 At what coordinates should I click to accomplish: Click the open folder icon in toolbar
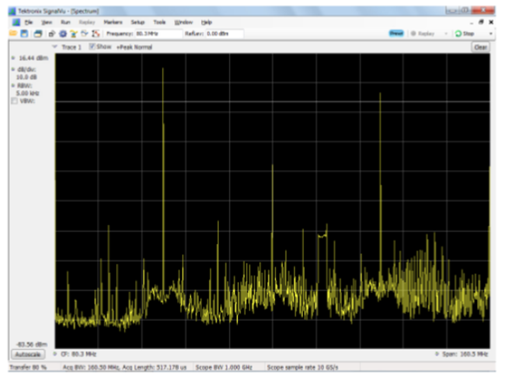(13, 34)
